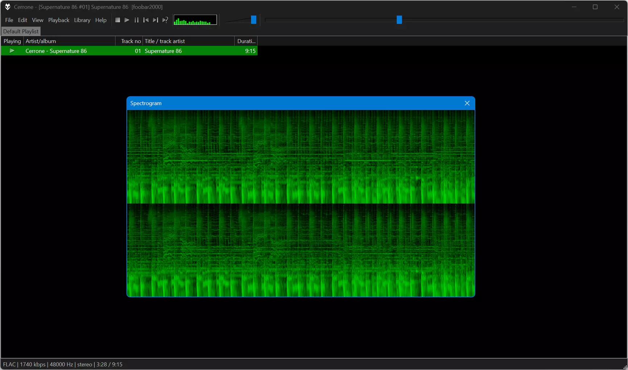The height and width of the screenshot is (370, 628).
Task: Maximize the foobar2000 window
Action: pos(595,7)
